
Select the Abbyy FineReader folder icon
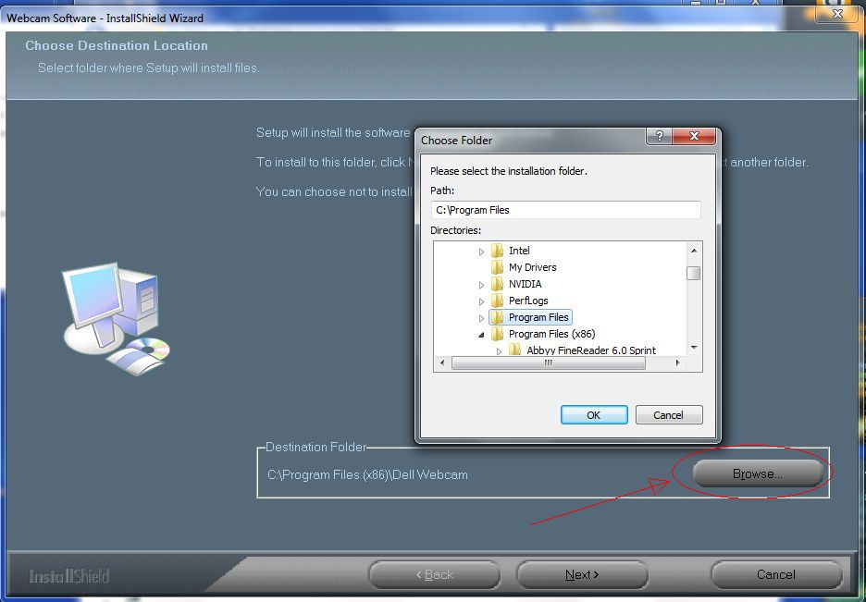pos(514,350)
